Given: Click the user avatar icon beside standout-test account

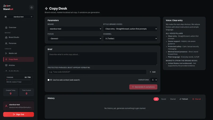Looking at the screenshot, I should pyautogui.click(x=6, y=106).
